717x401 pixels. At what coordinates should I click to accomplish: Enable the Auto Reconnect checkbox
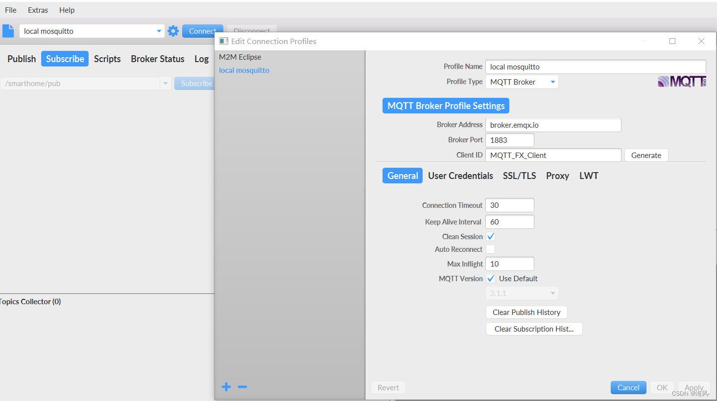(x=491, y=249)
